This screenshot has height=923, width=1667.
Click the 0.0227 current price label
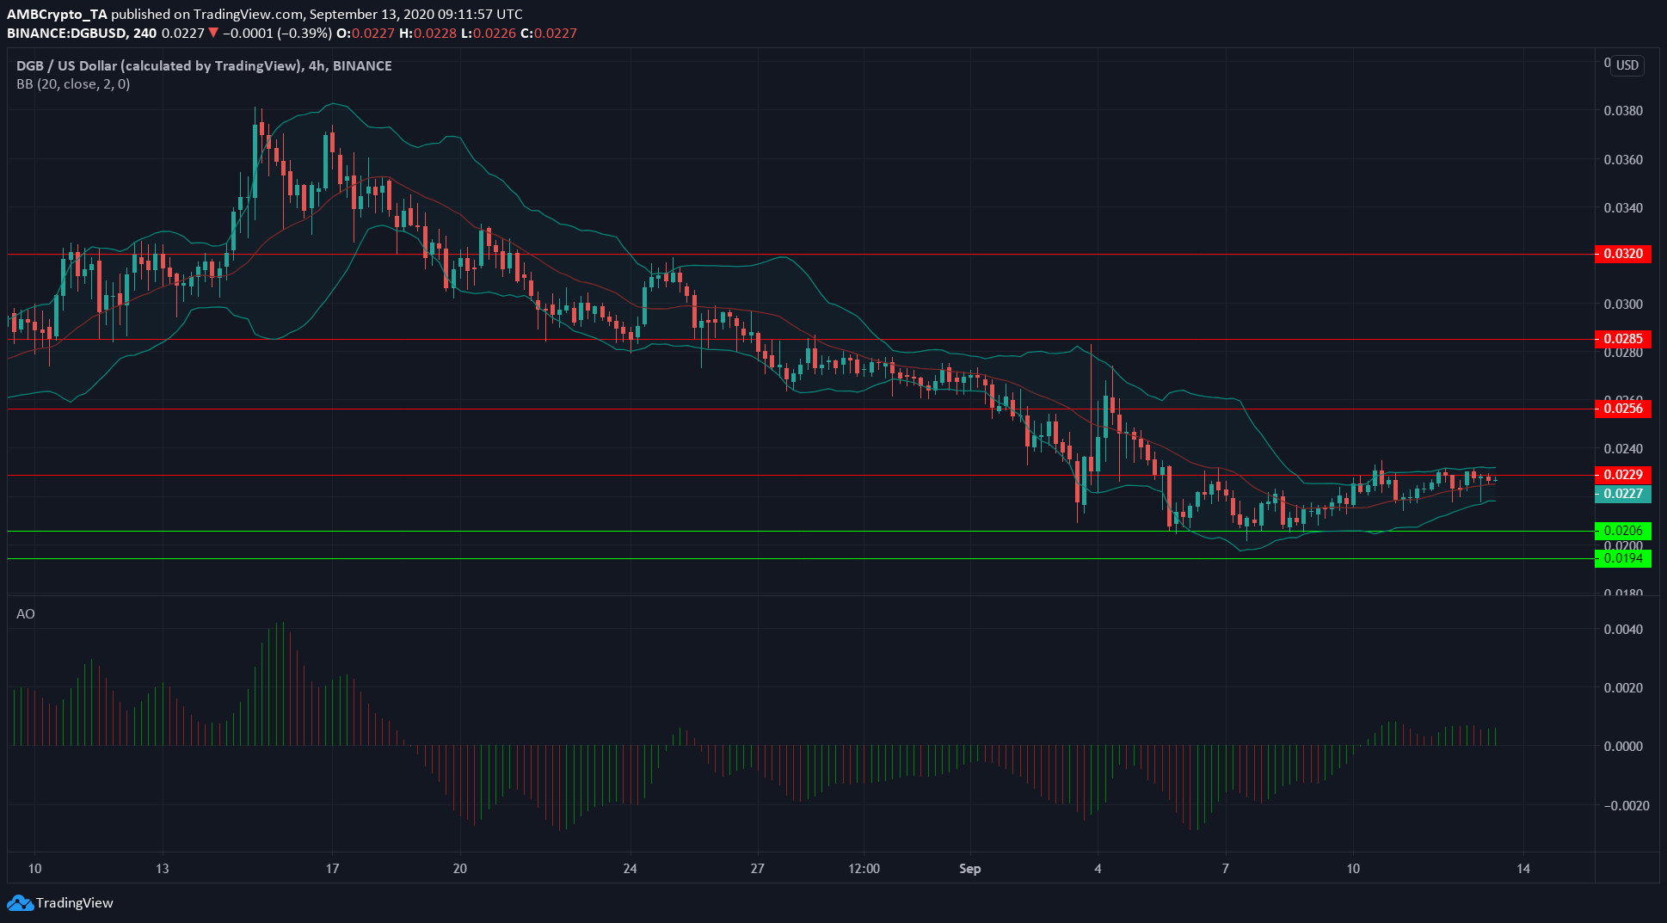(1622, 494)
